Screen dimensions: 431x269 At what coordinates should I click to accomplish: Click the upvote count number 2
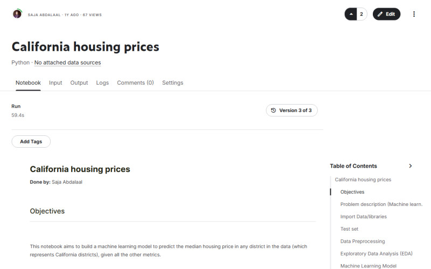coord(362,14)
